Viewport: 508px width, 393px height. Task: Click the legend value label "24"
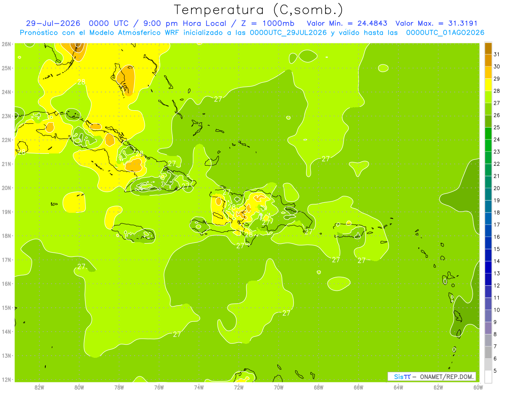[x=497, y=139]
